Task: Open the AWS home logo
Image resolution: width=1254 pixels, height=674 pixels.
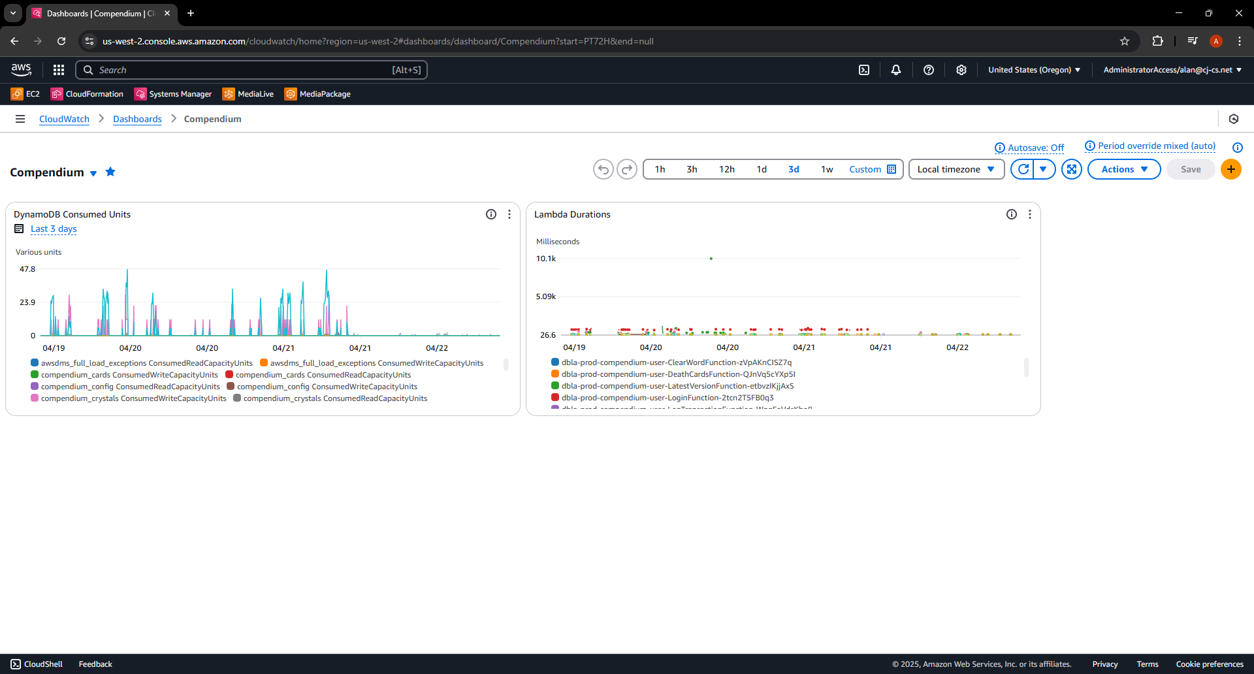Action: [21, 69]
